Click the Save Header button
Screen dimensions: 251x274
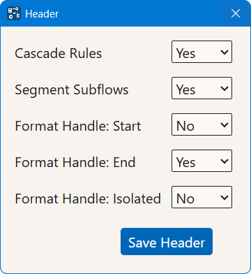(167, 242)
